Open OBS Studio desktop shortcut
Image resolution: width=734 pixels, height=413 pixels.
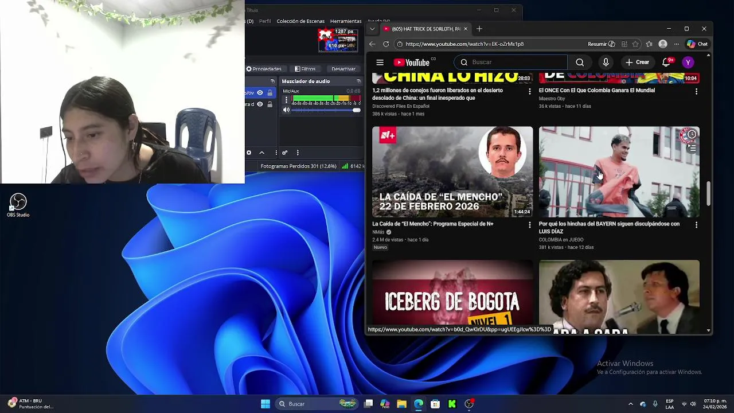[x=18, y=206]
